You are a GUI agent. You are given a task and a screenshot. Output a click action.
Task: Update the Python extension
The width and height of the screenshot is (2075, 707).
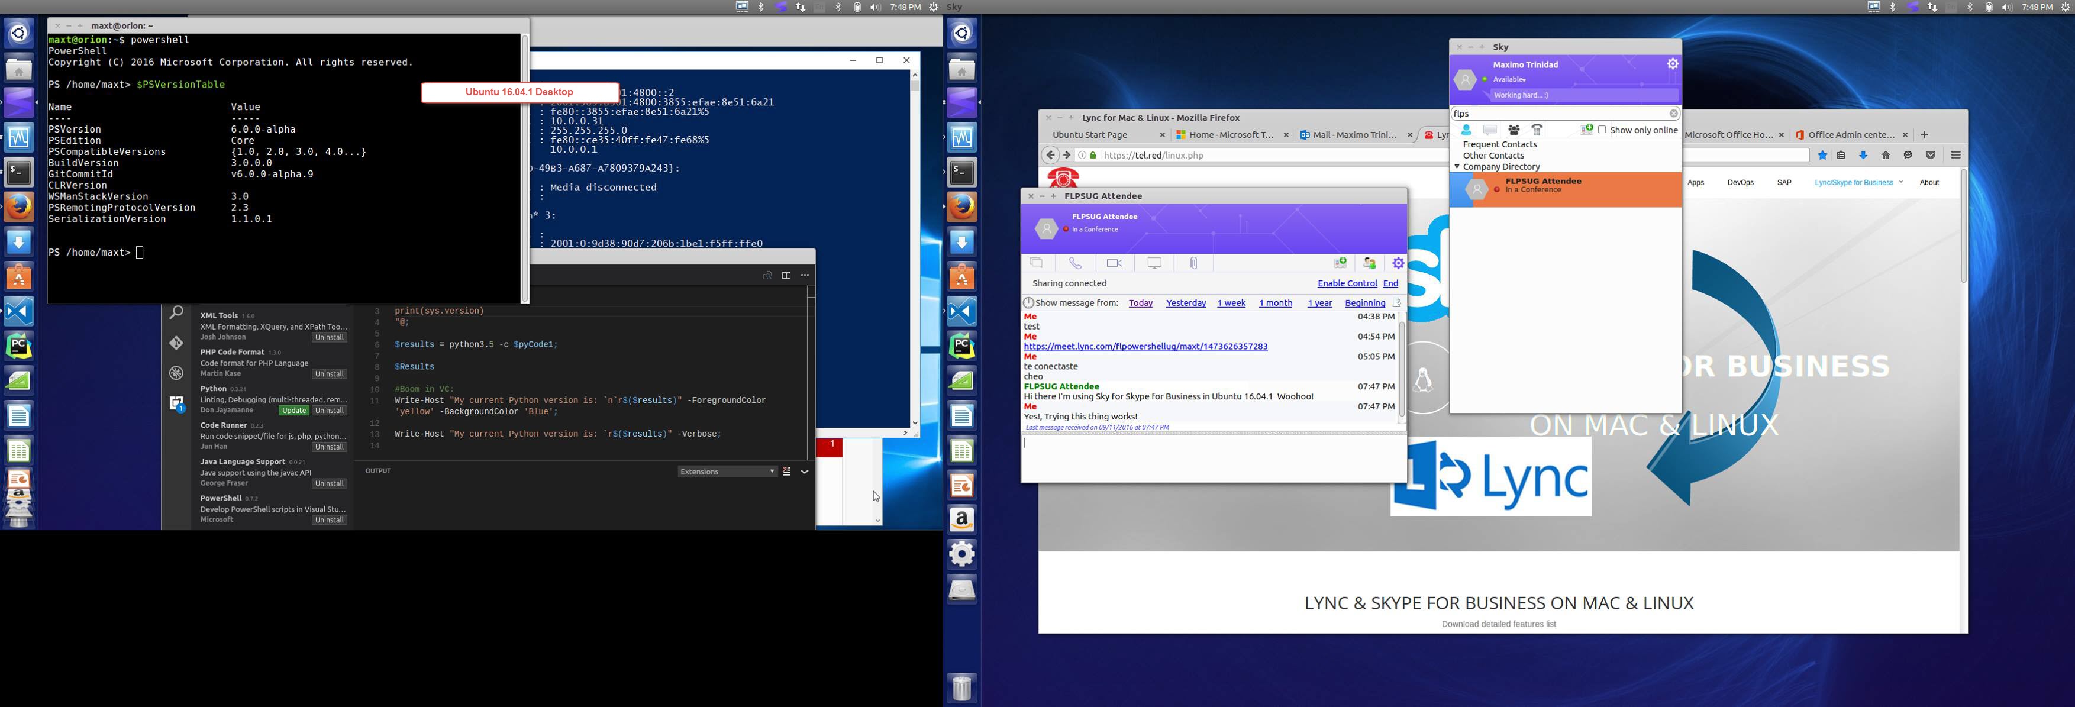[x=294, y=411]
